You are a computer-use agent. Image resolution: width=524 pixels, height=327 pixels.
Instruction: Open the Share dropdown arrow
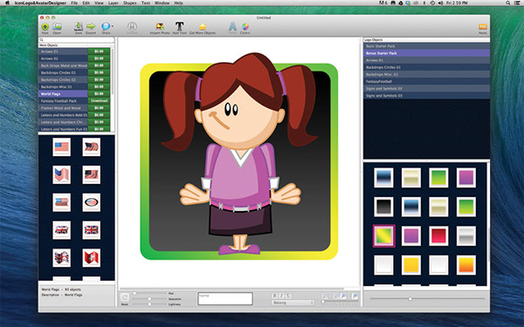[x=113, y=26]
